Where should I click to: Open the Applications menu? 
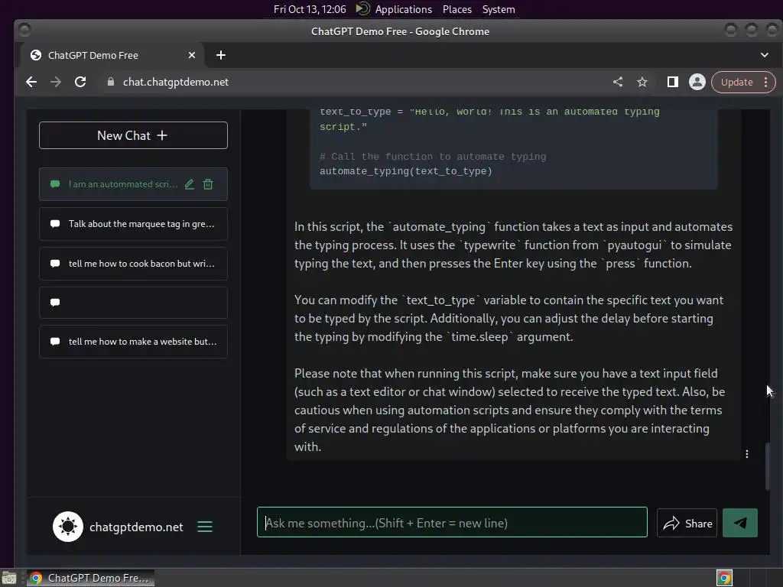(404, 9)
